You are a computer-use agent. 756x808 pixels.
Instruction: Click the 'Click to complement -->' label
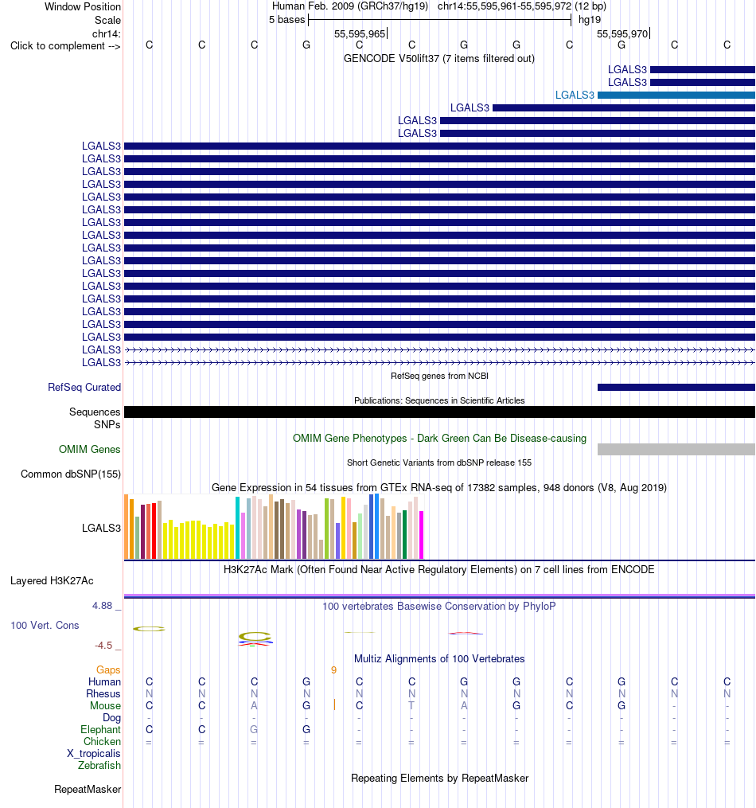tap(65, 46)
